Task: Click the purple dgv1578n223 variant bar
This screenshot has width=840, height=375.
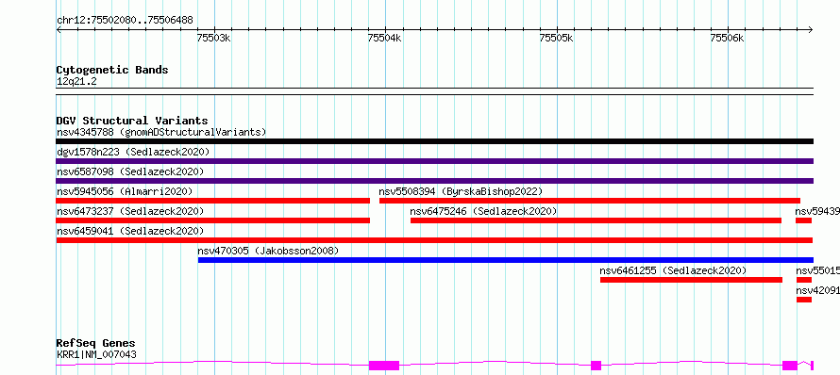Action: pyautogui.click(x=434, y=161)
